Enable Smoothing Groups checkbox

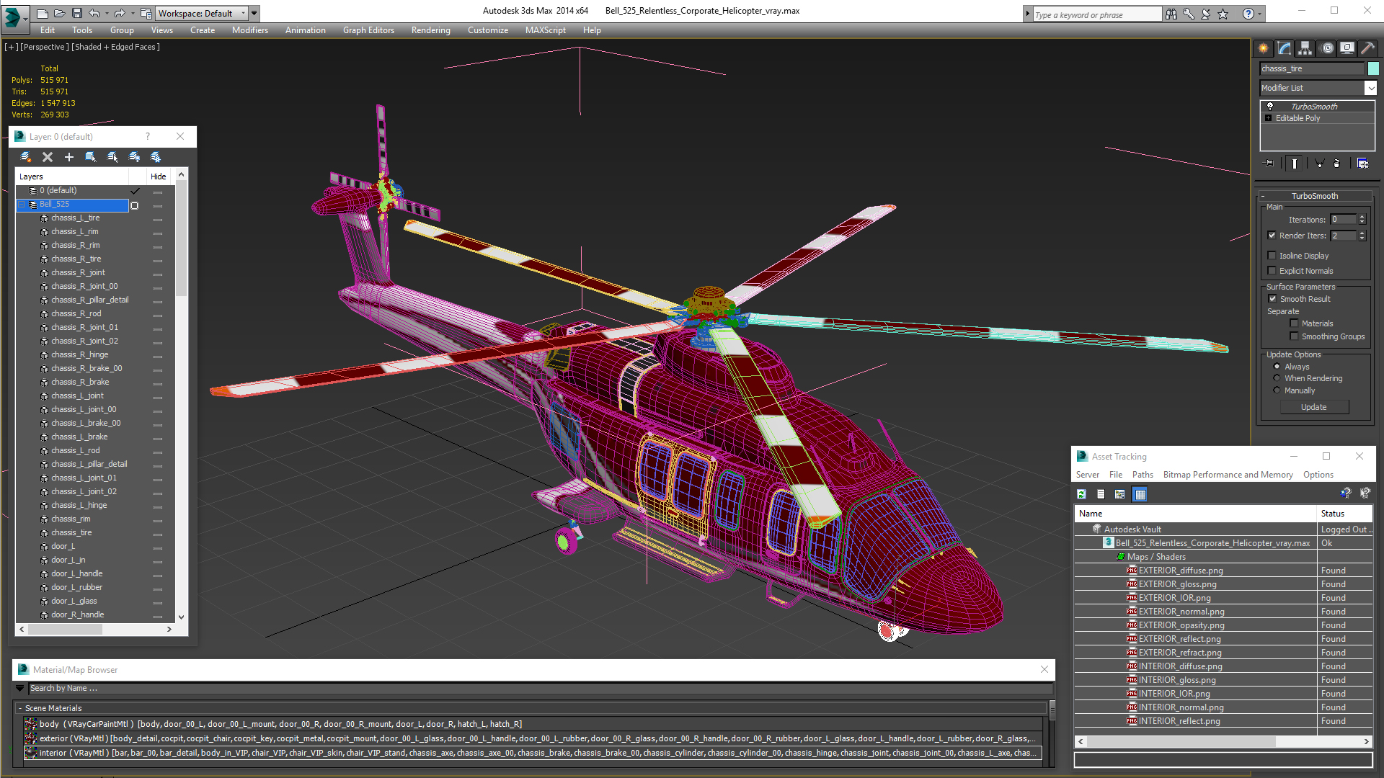1295,336
